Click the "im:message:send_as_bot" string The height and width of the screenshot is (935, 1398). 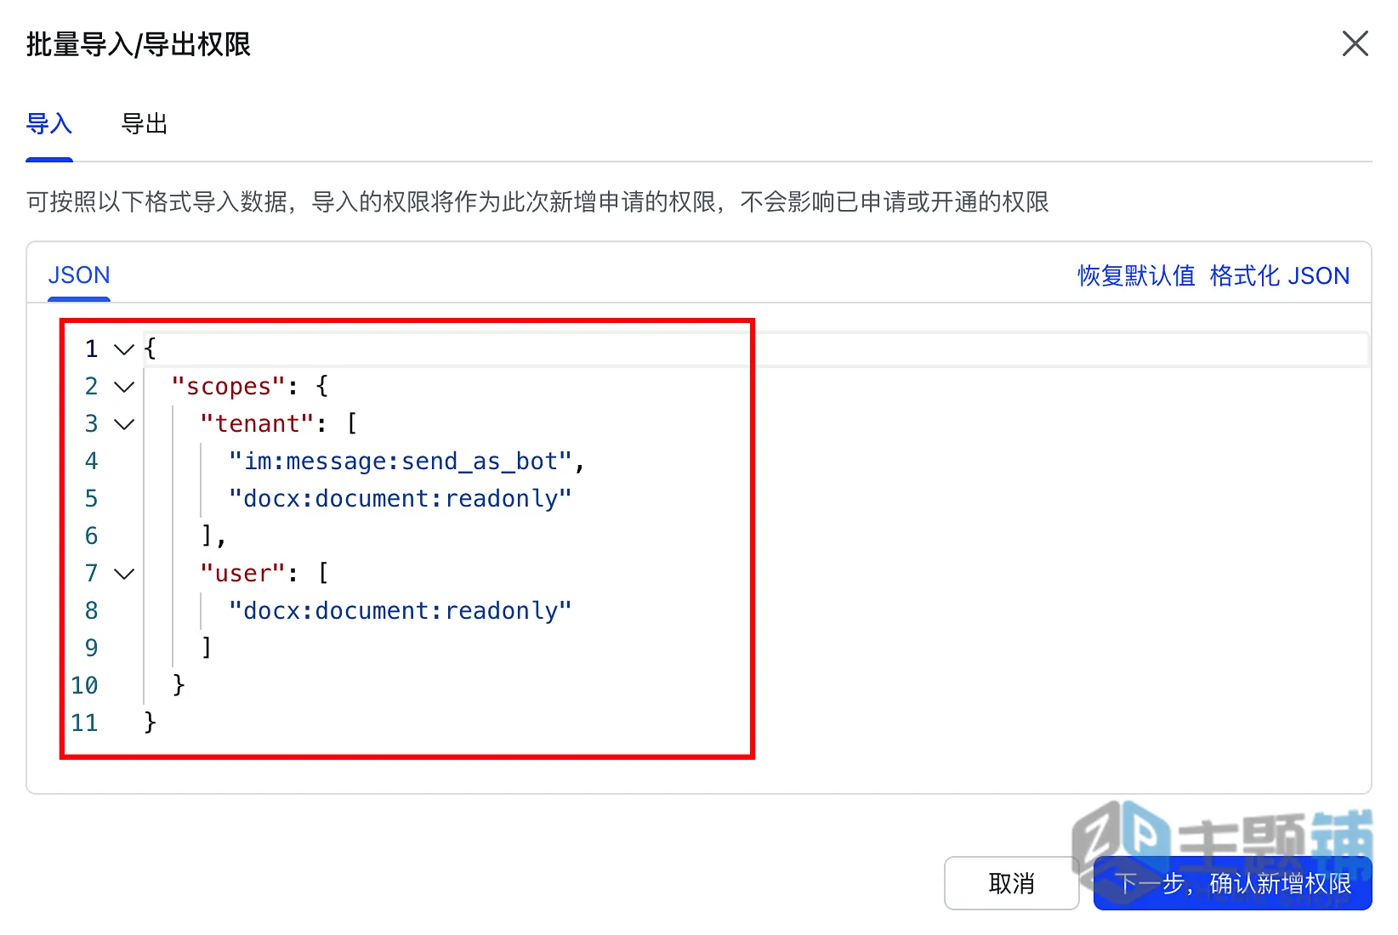[400, 462]
